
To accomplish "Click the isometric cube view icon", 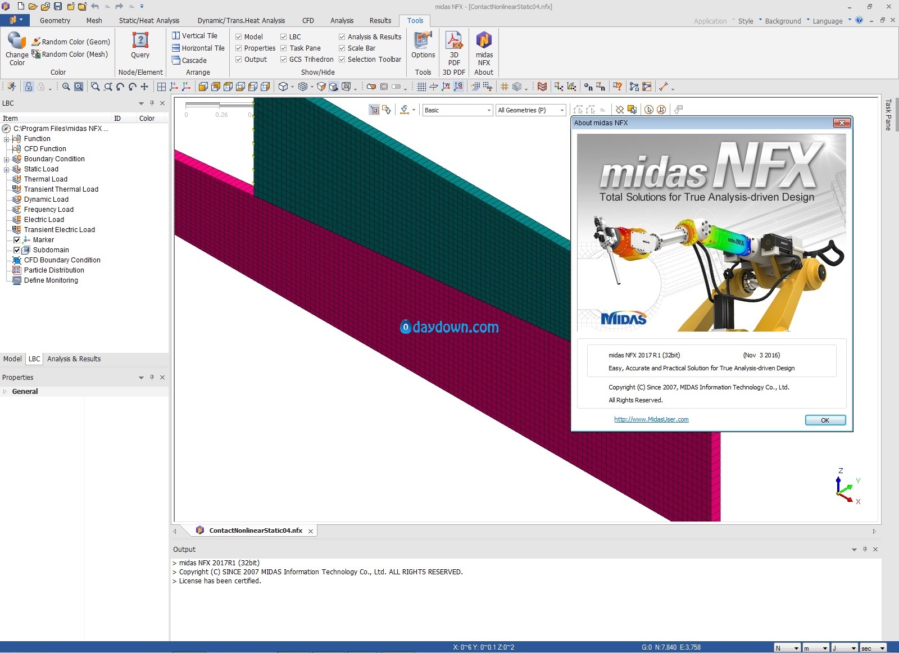I will click(283, 87).
